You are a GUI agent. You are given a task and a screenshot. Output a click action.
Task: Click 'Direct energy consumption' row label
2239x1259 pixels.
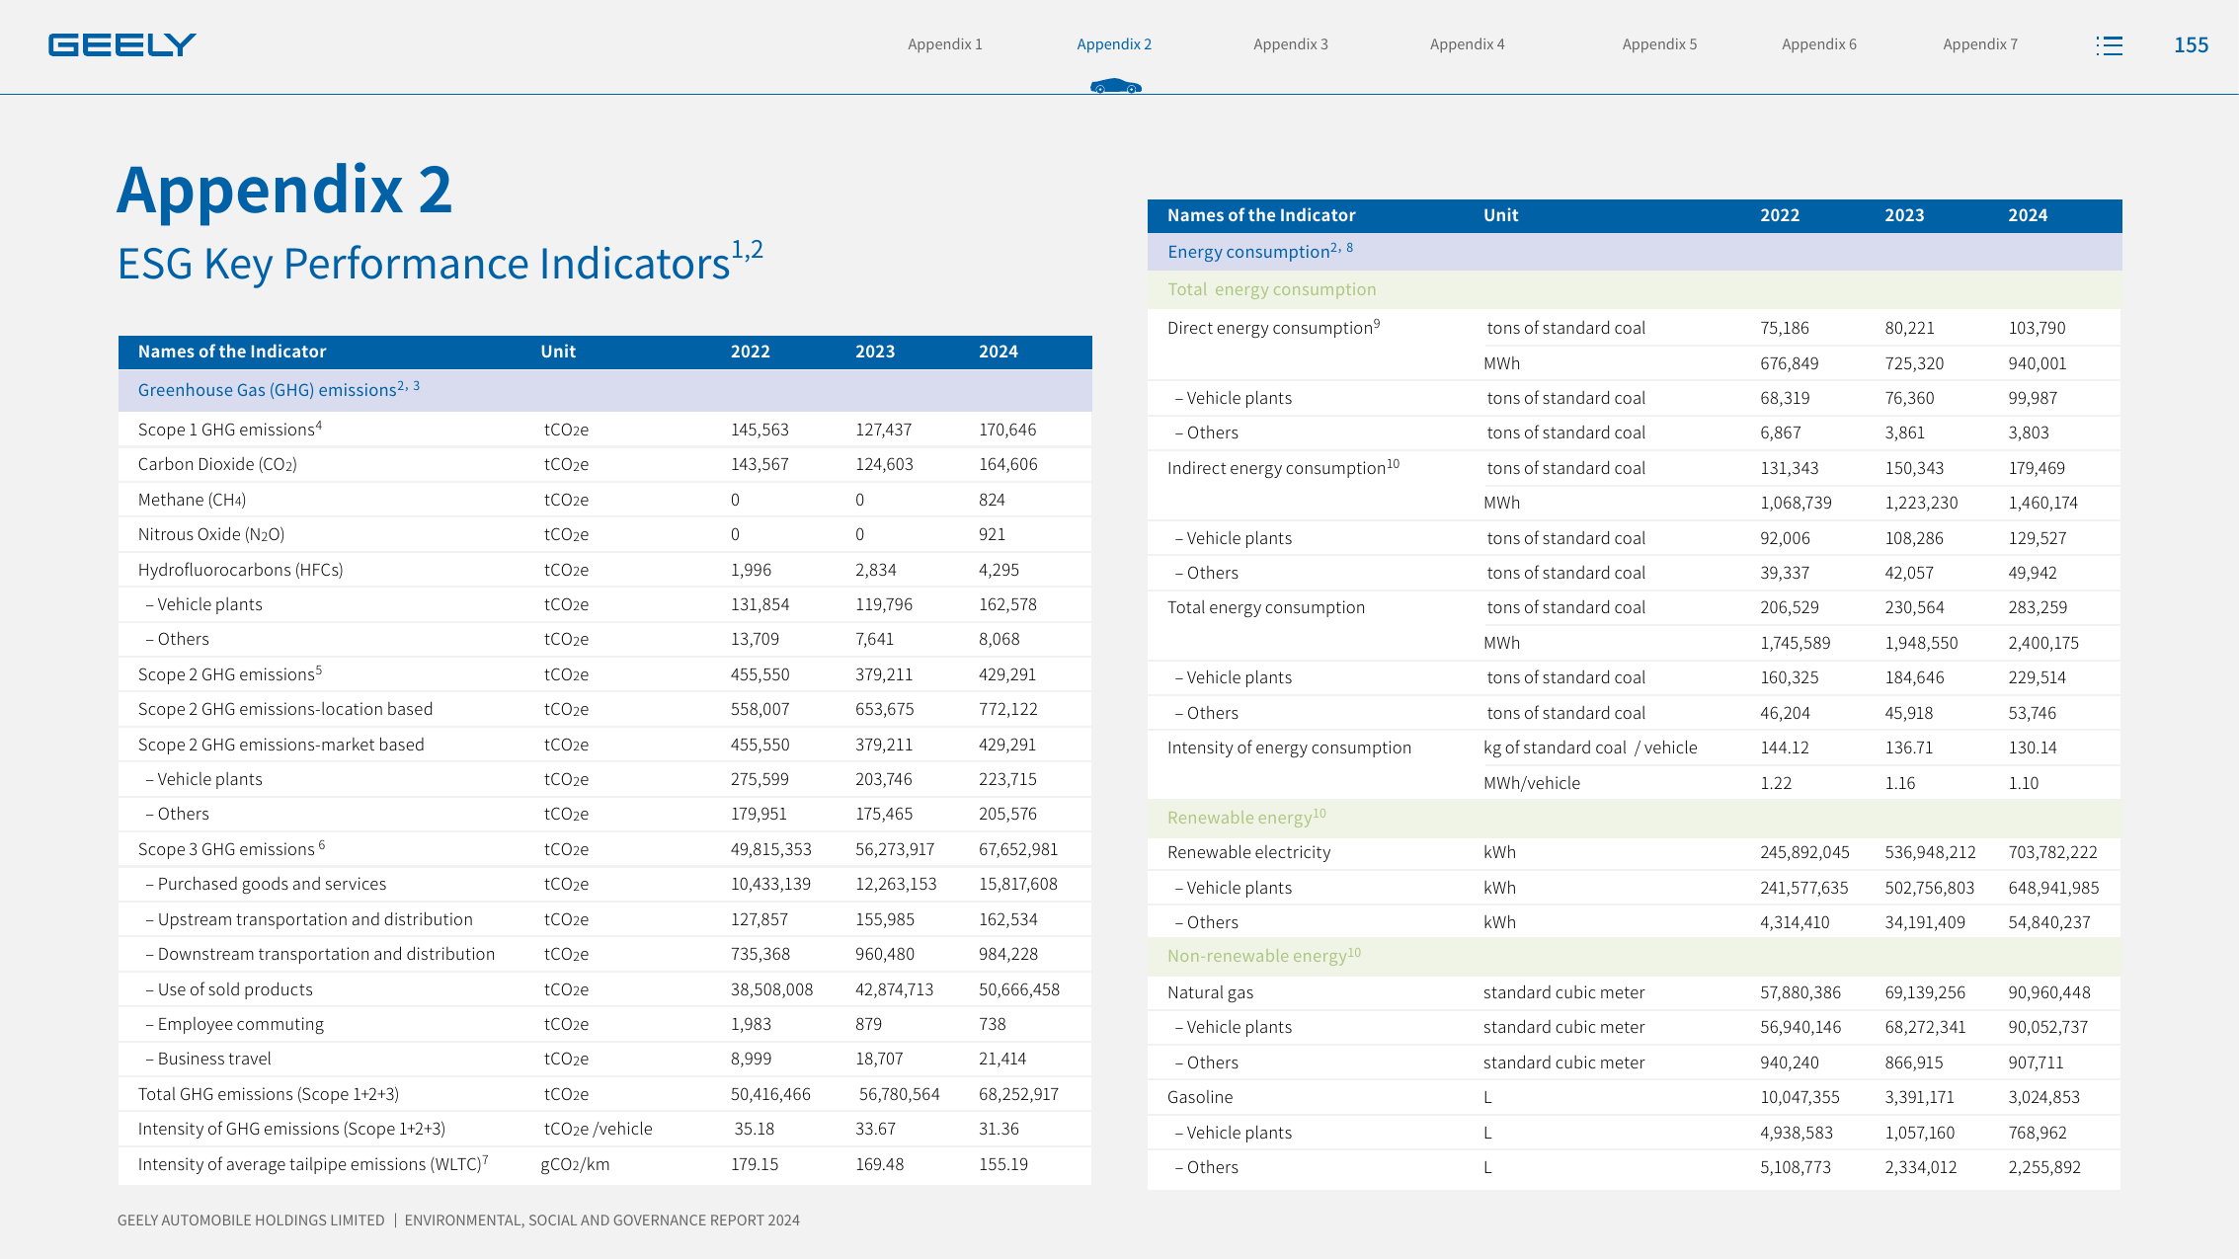pos(1273,327)
